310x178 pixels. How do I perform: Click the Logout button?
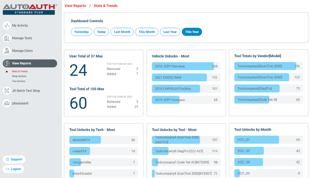13,169
